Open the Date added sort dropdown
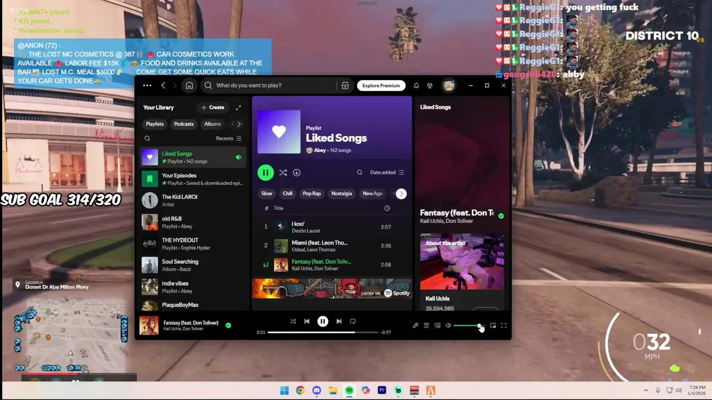This screenshot has height=400, width=712. click(x=387, y=173)
